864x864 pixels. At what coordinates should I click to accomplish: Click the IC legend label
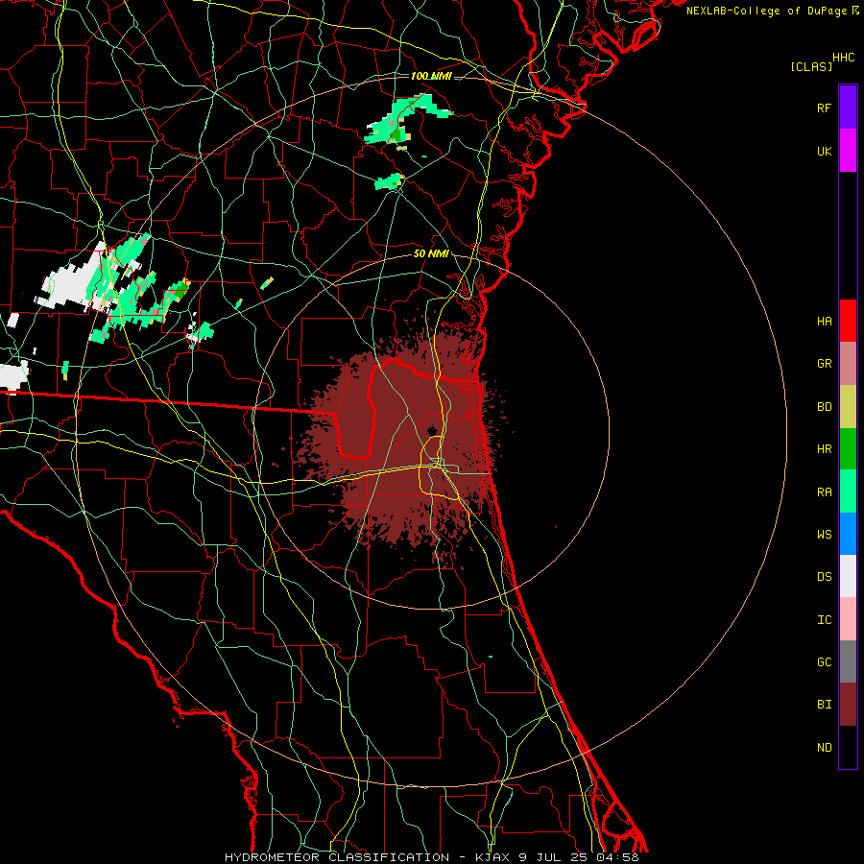824,620
